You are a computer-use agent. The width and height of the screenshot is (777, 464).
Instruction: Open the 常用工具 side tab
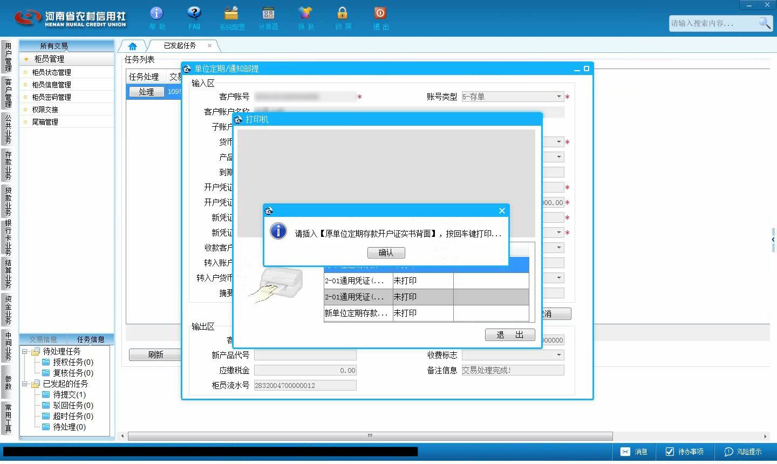tap(8, 418)
